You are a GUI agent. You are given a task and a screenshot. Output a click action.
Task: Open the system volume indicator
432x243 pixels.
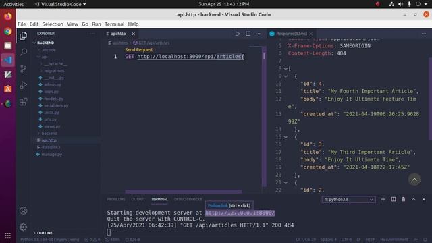click(x=400, y=4)
